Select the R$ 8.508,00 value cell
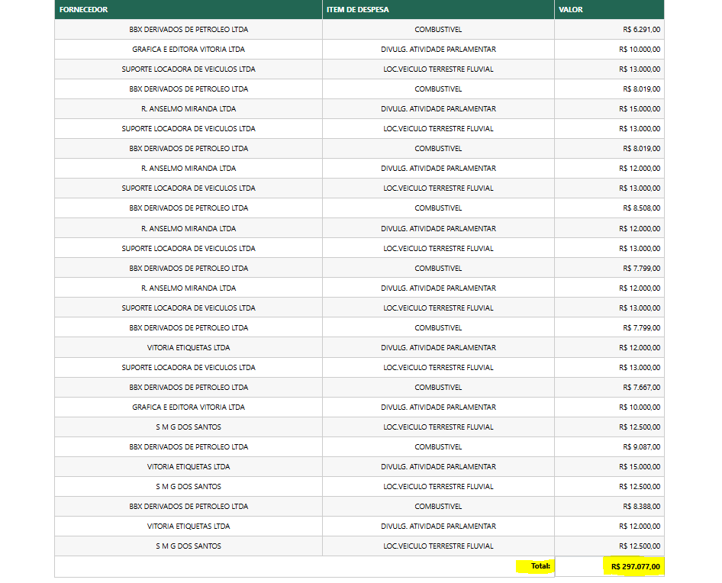 point(640,208)
